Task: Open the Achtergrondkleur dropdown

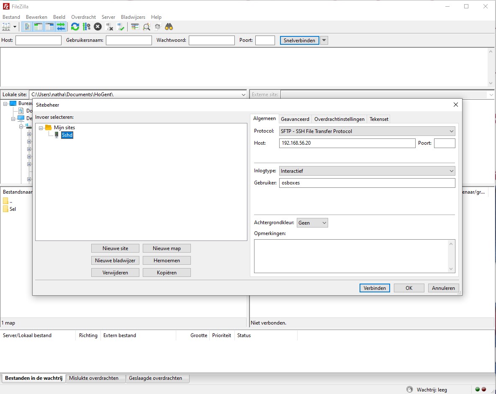Action: (312, 223)
